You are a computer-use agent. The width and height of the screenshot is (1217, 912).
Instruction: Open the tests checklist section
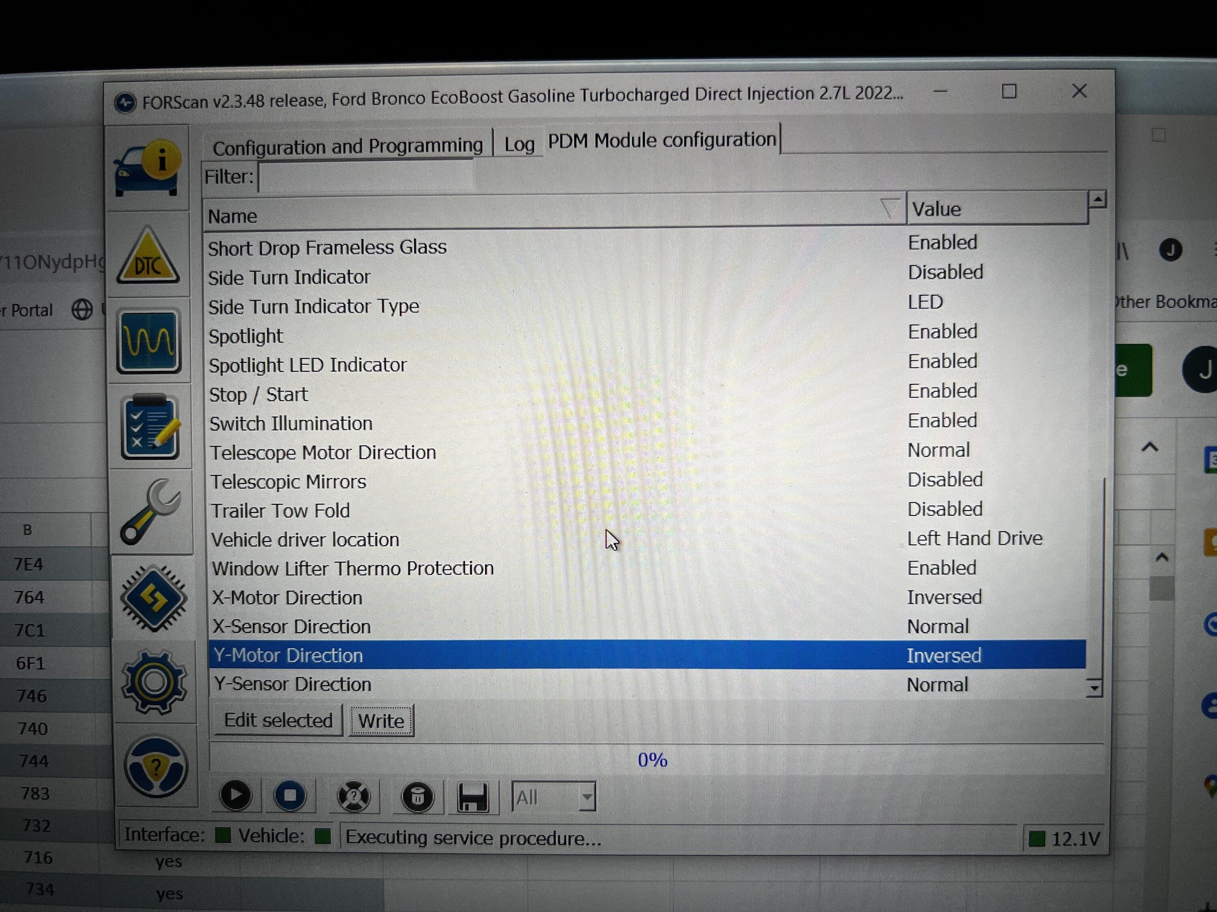coord(150,426)
